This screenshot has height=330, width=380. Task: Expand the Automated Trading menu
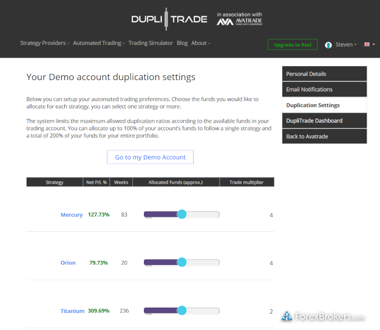(99, 43)
